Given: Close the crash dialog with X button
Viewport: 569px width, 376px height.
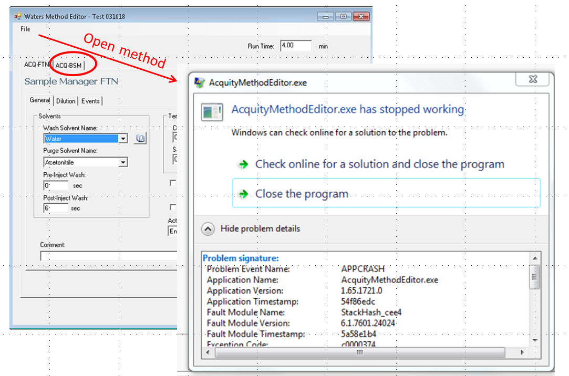Looking at the screenshot, I should pyautogui.click(x=532, y=79).
